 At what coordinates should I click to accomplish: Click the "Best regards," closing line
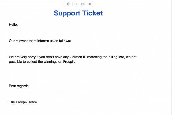click(x=19, y=86)
